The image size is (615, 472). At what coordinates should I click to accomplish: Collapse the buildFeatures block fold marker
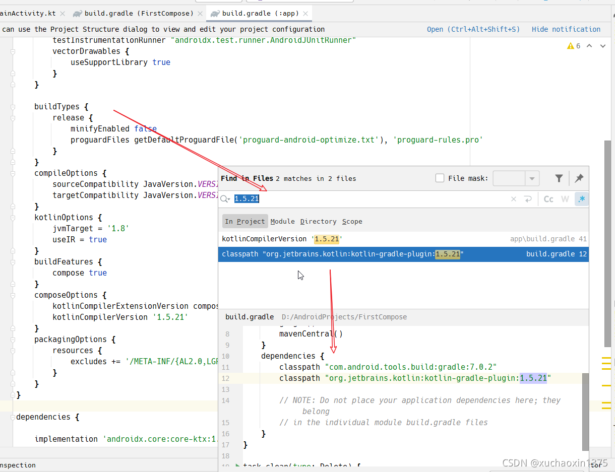pos(13,262)
